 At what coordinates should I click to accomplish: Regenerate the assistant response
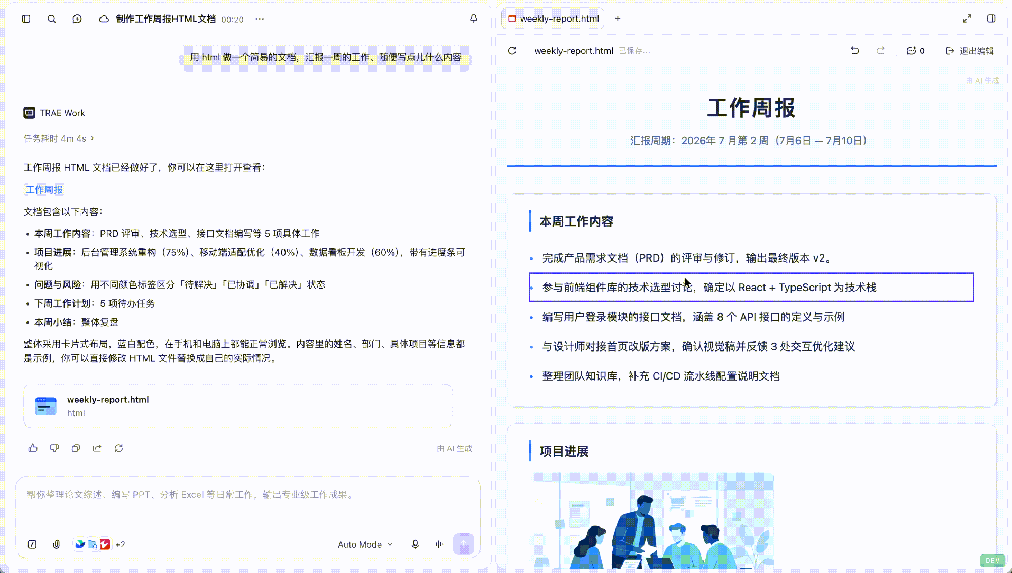coord(119,448)
